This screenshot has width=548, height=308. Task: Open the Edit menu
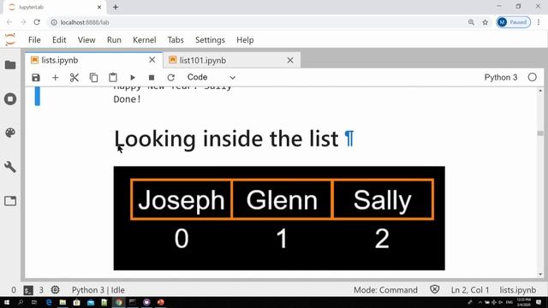59,40
